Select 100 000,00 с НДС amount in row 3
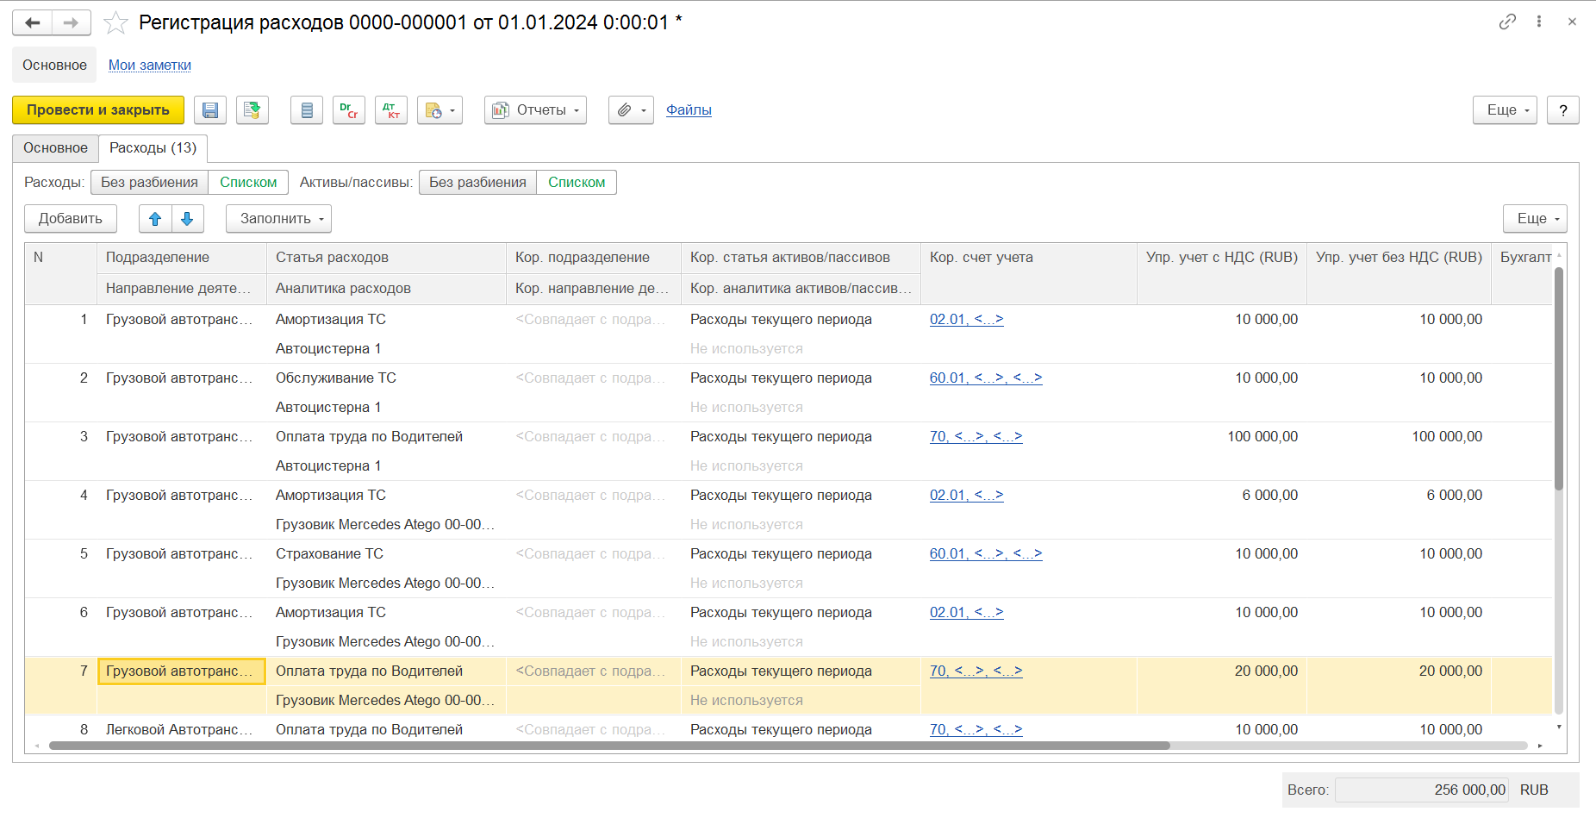 (1222, 437)
